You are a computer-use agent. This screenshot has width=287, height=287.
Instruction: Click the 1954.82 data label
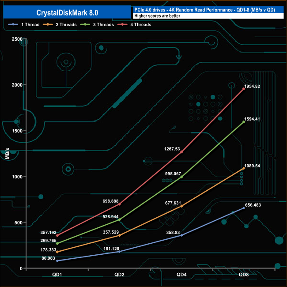(252, 87)
